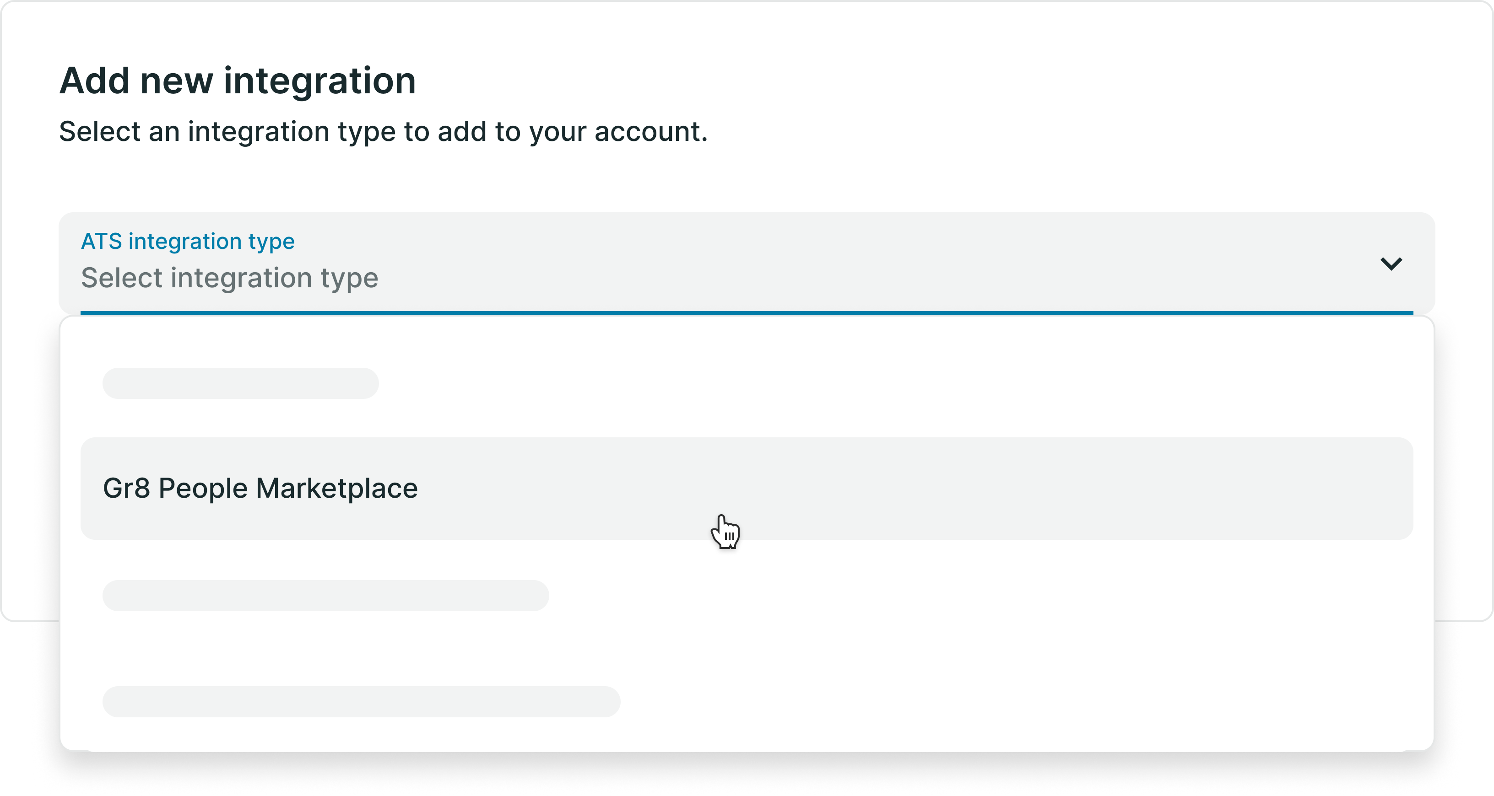Click the downward chevron on the integration field
The image size is (1494, 796).
pyautogui.click(x=1391, y=264)
